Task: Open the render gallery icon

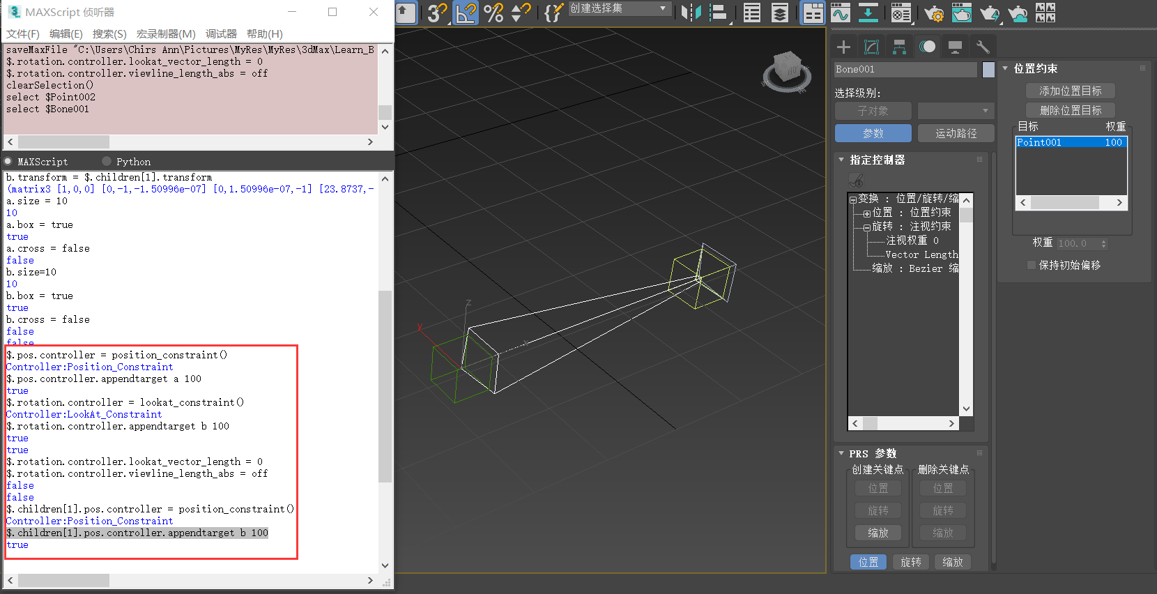Action: (x=1045, y=13)
